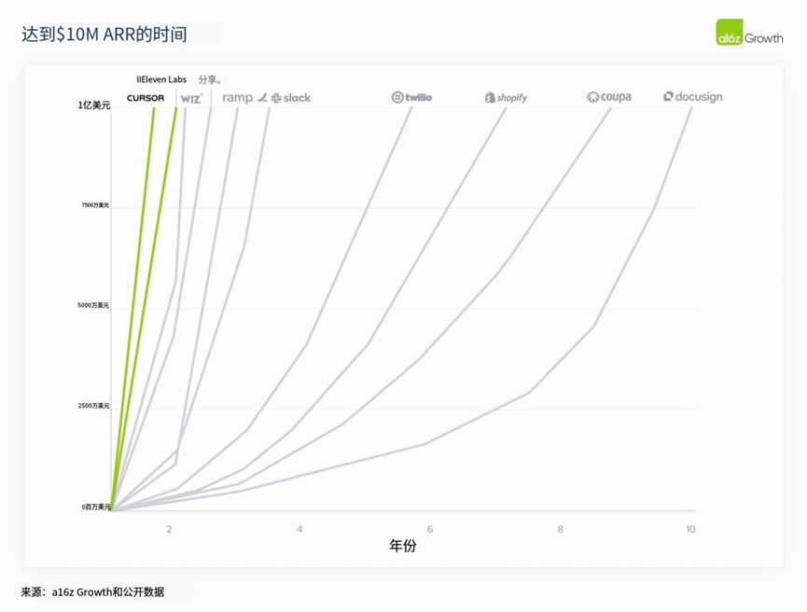Select the Cursor logo label
This screenshot has width=807, height=612.
click(x=146, y=98)
